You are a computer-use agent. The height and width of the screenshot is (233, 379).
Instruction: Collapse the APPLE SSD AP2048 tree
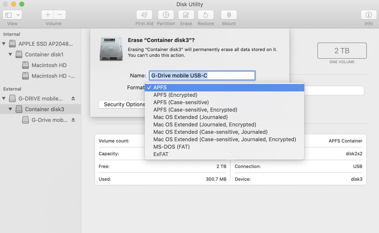[4, 44]
